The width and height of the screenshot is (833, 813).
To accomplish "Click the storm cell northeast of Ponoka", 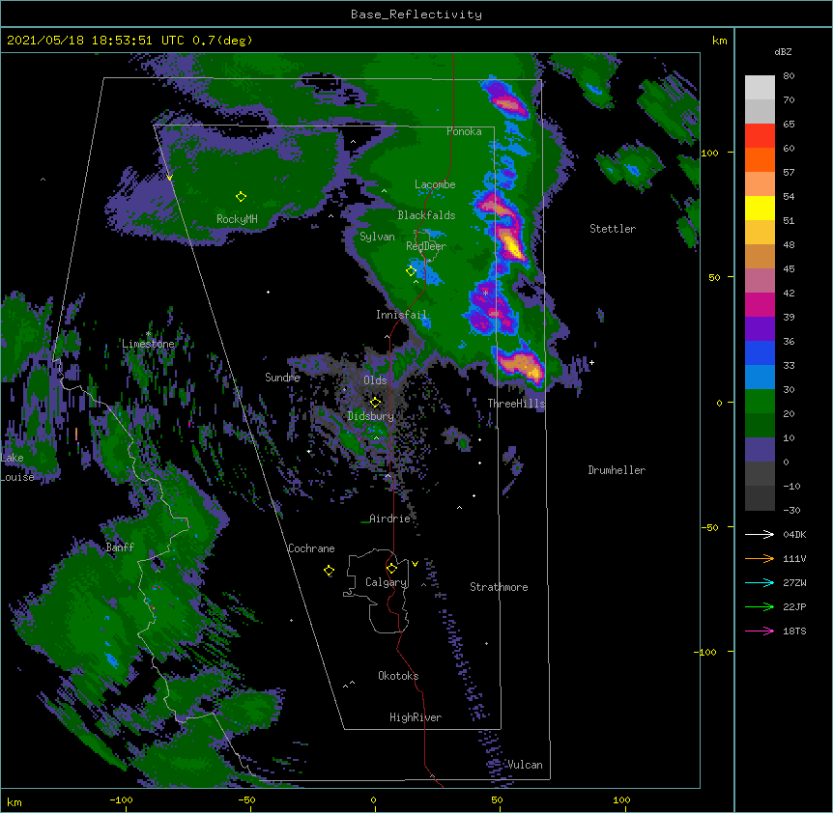I will point(505,99).
